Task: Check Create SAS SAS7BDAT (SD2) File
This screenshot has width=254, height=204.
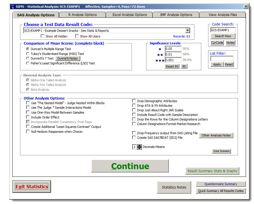Action: coord(134,138)
